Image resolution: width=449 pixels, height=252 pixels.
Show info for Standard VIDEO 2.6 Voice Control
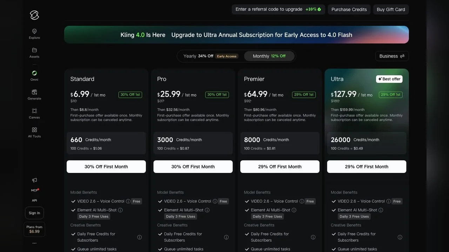(128, 201)
